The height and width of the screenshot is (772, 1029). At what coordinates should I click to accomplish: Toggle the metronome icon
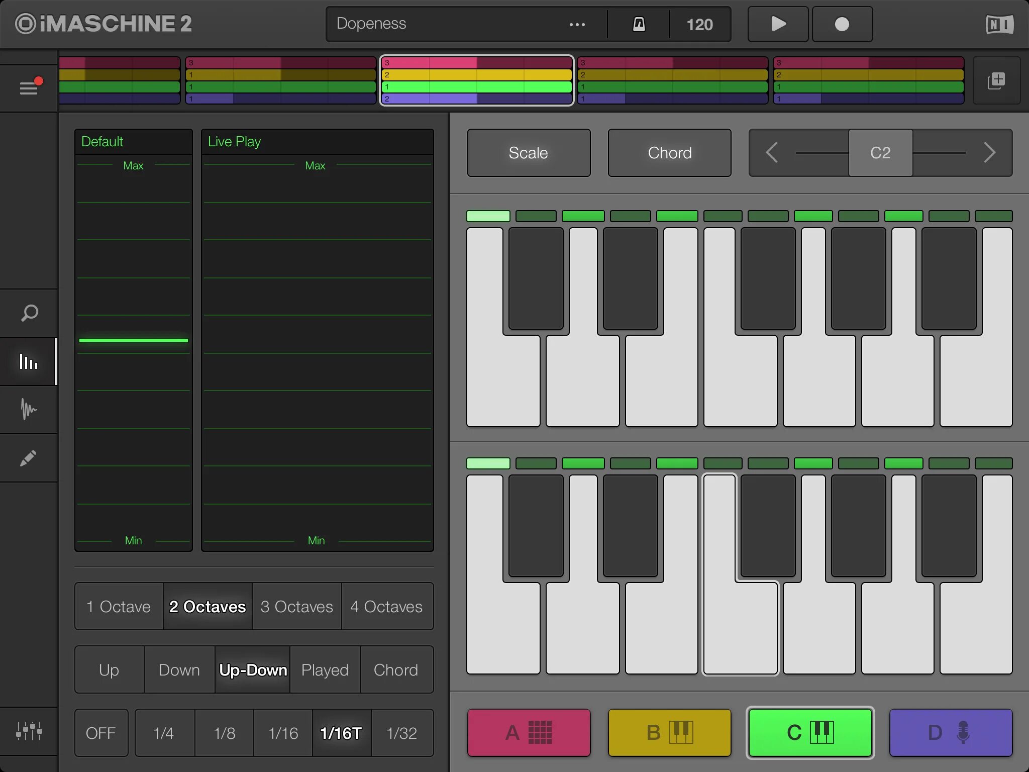pyautogui.click(x=639, y=24)
